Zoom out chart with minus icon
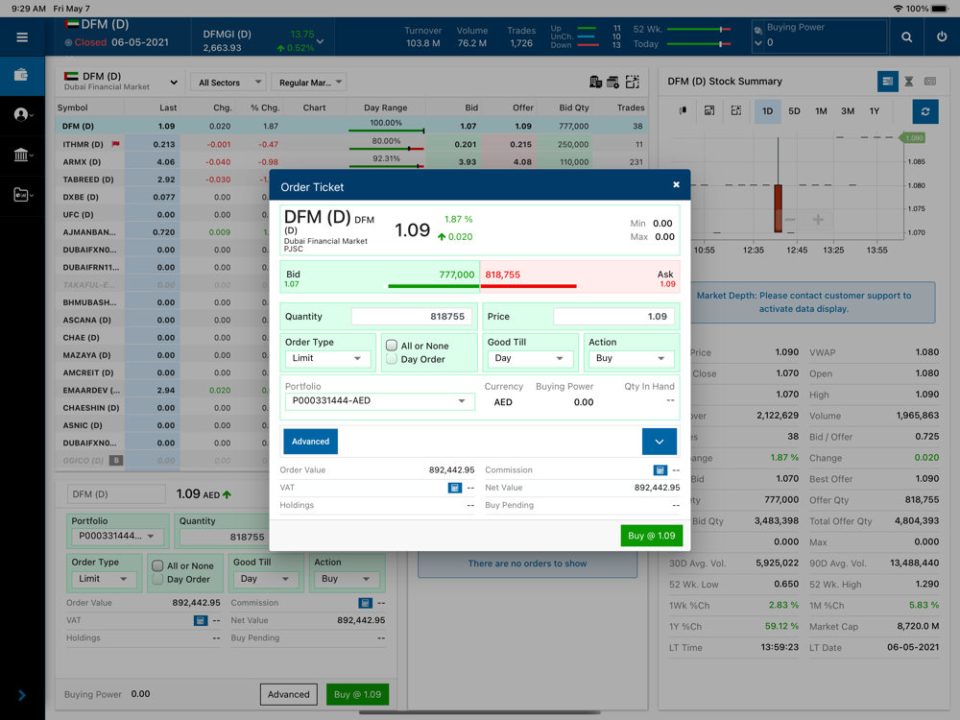Image resolution: width=960 pixels, height=720 pixels. tap(790, 220)
